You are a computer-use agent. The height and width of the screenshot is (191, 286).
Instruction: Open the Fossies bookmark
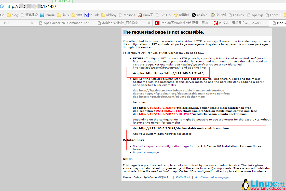pos(236,15)
